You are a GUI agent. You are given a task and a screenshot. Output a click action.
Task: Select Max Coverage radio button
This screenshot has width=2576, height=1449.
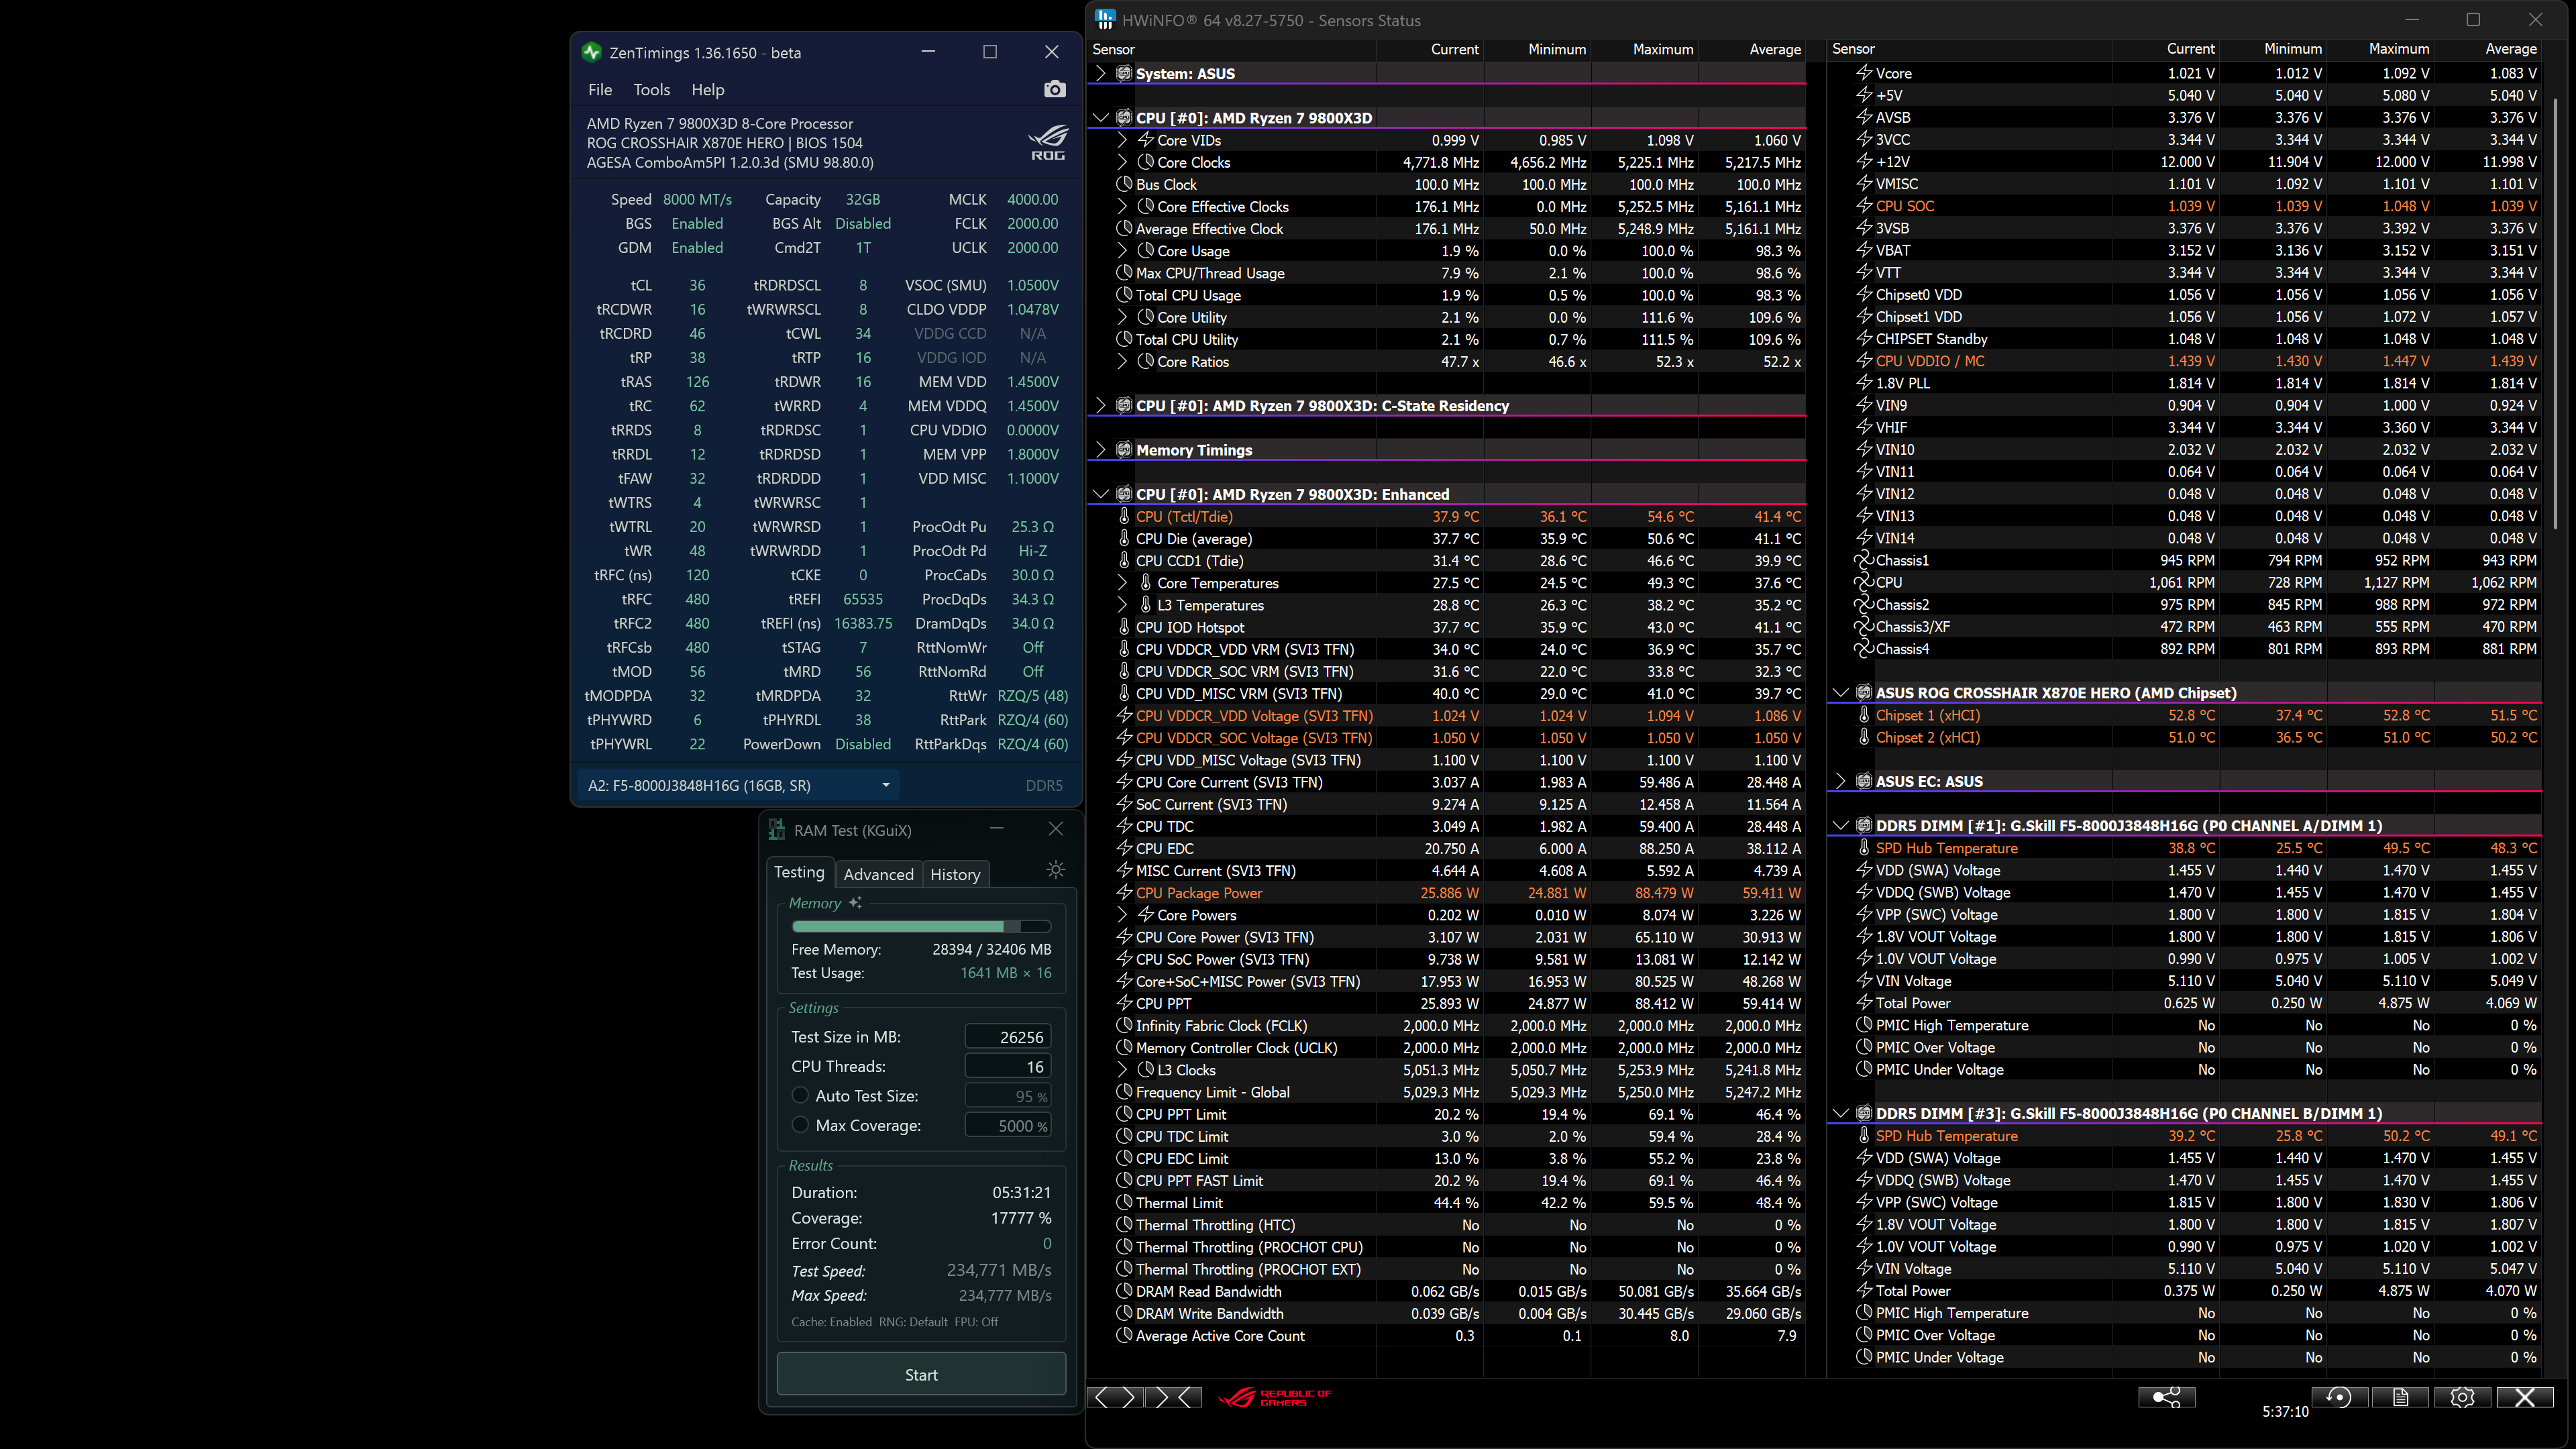point(800,1125)
